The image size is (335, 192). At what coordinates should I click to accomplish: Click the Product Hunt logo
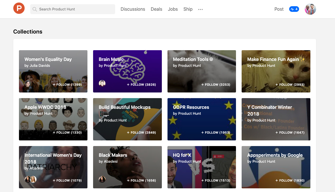(19, 8)
